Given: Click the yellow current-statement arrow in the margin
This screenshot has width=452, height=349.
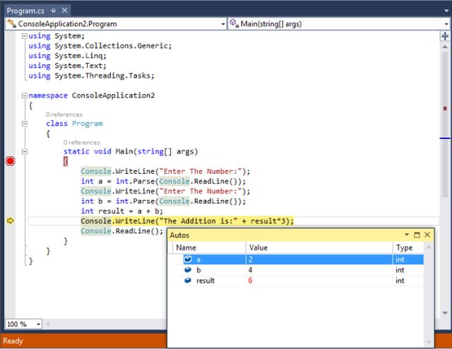Looking at the screenshot, I should tap(10, 221).
